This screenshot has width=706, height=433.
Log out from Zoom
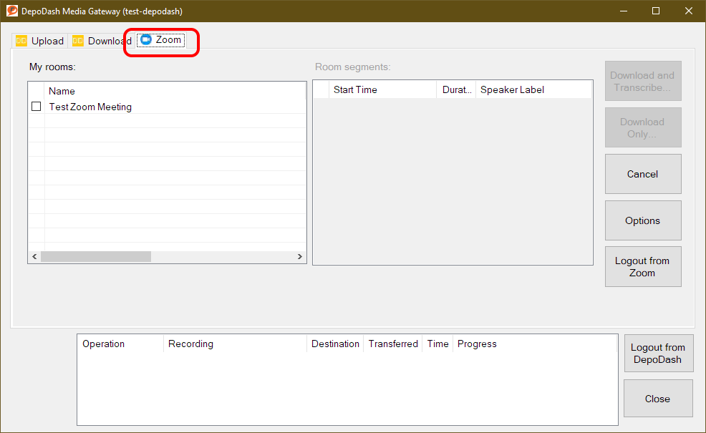pyautogui.click(x=643, y=266)
